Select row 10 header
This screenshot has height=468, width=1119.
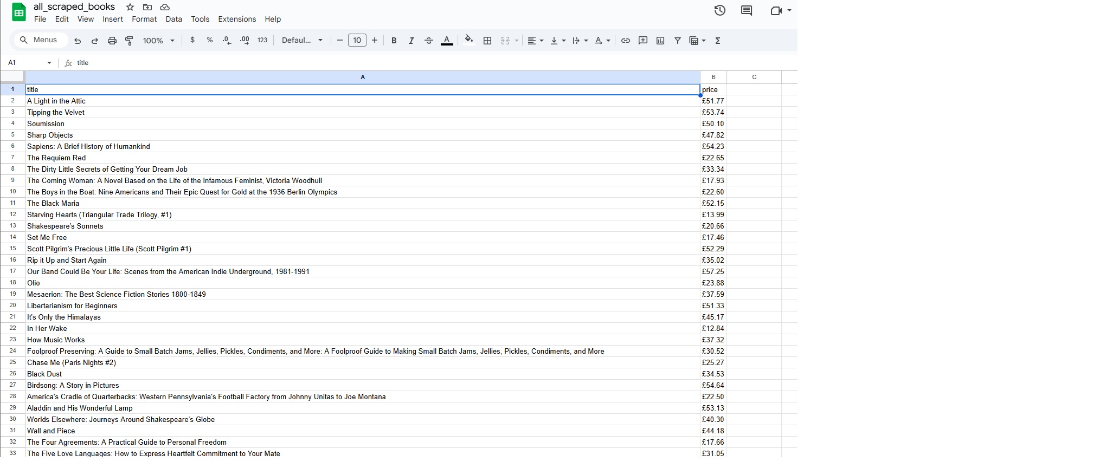pyautogui.click(x=12, y=192)
